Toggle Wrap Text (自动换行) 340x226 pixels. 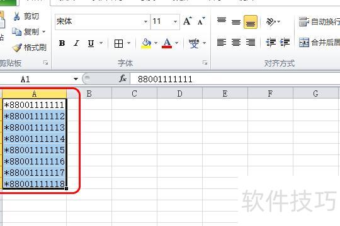click(x=319, y=21)
